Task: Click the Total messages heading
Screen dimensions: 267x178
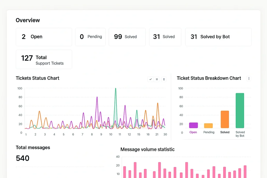Action: tap(33, 148)
